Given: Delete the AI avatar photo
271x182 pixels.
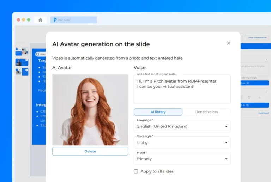Looking at the screenshot, I should click(90, 151).
